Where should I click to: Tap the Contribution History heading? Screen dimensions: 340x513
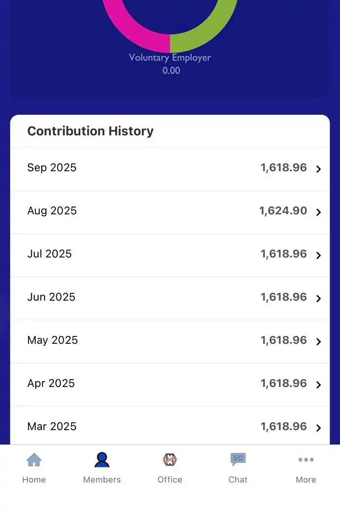click(91, 131)
